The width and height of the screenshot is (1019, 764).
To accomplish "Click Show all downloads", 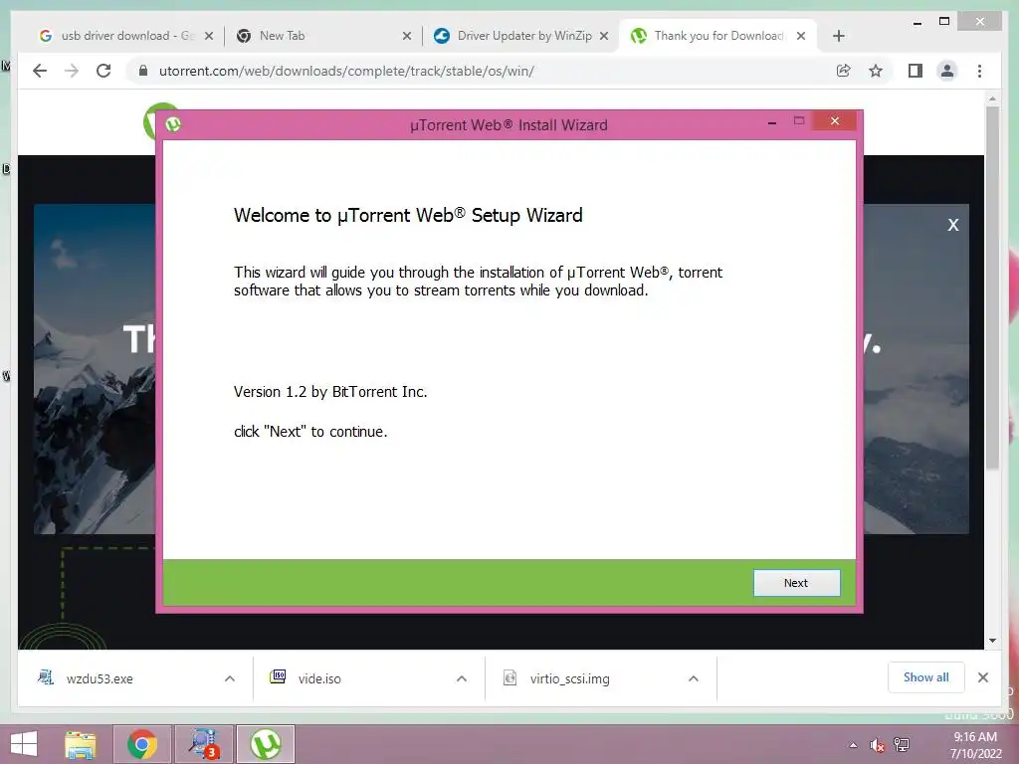I will 926,677.
